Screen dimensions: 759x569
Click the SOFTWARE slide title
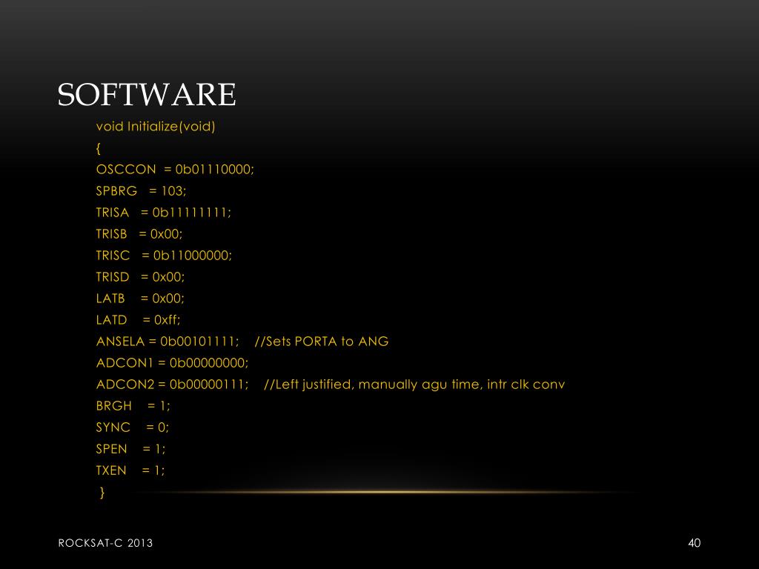pos(147,94)
